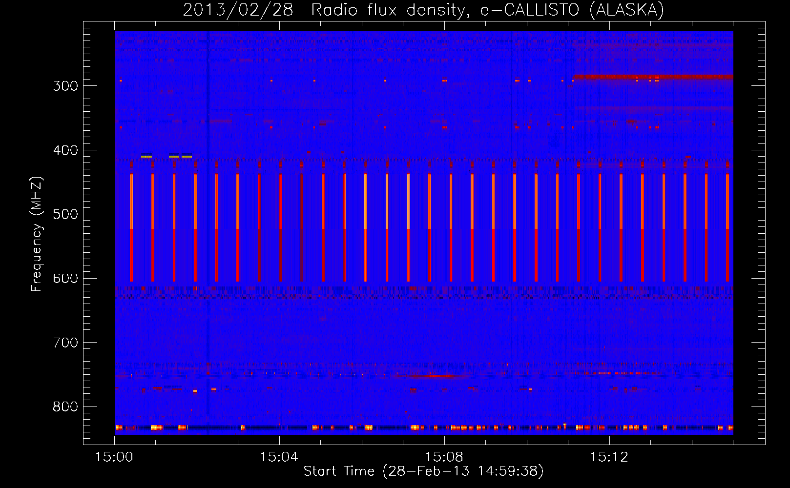Click the 'Start Time (28-Feb-13 14:59:38)' label
The image size is (790, 488).
pos(423,471)
